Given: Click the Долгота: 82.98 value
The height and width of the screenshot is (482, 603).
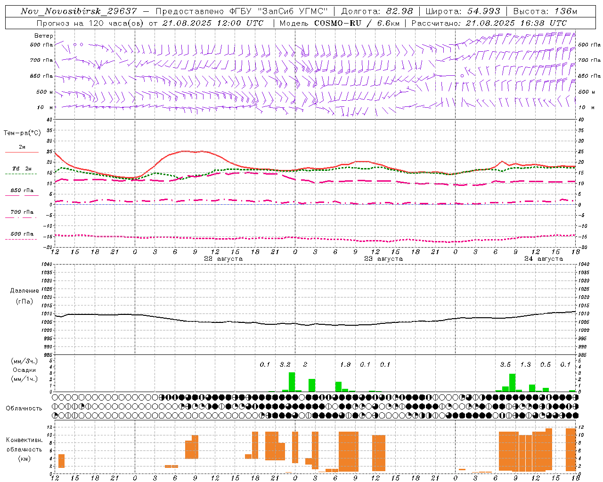Looking at the screenshot, I should click(377, 11).
